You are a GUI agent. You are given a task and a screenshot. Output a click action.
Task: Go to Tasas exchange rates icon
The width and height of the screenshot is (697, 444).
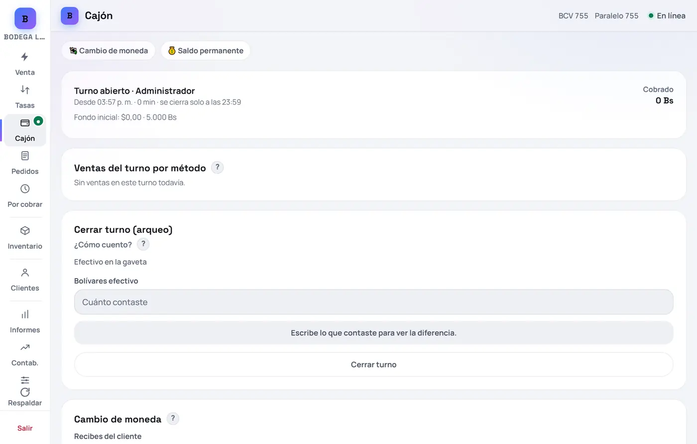coord(25,90)
